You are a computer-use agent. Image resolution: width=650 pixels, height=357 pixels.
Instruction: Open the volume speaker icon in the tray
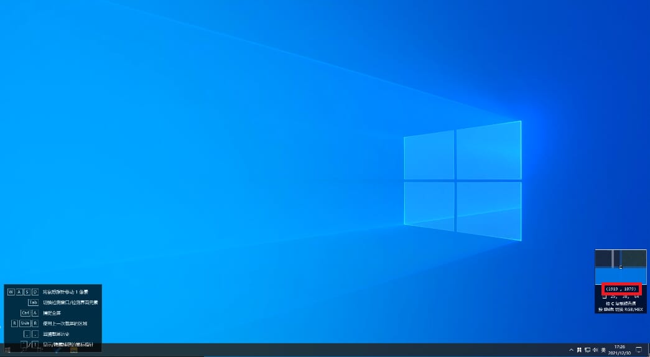(x=595, y=350)
